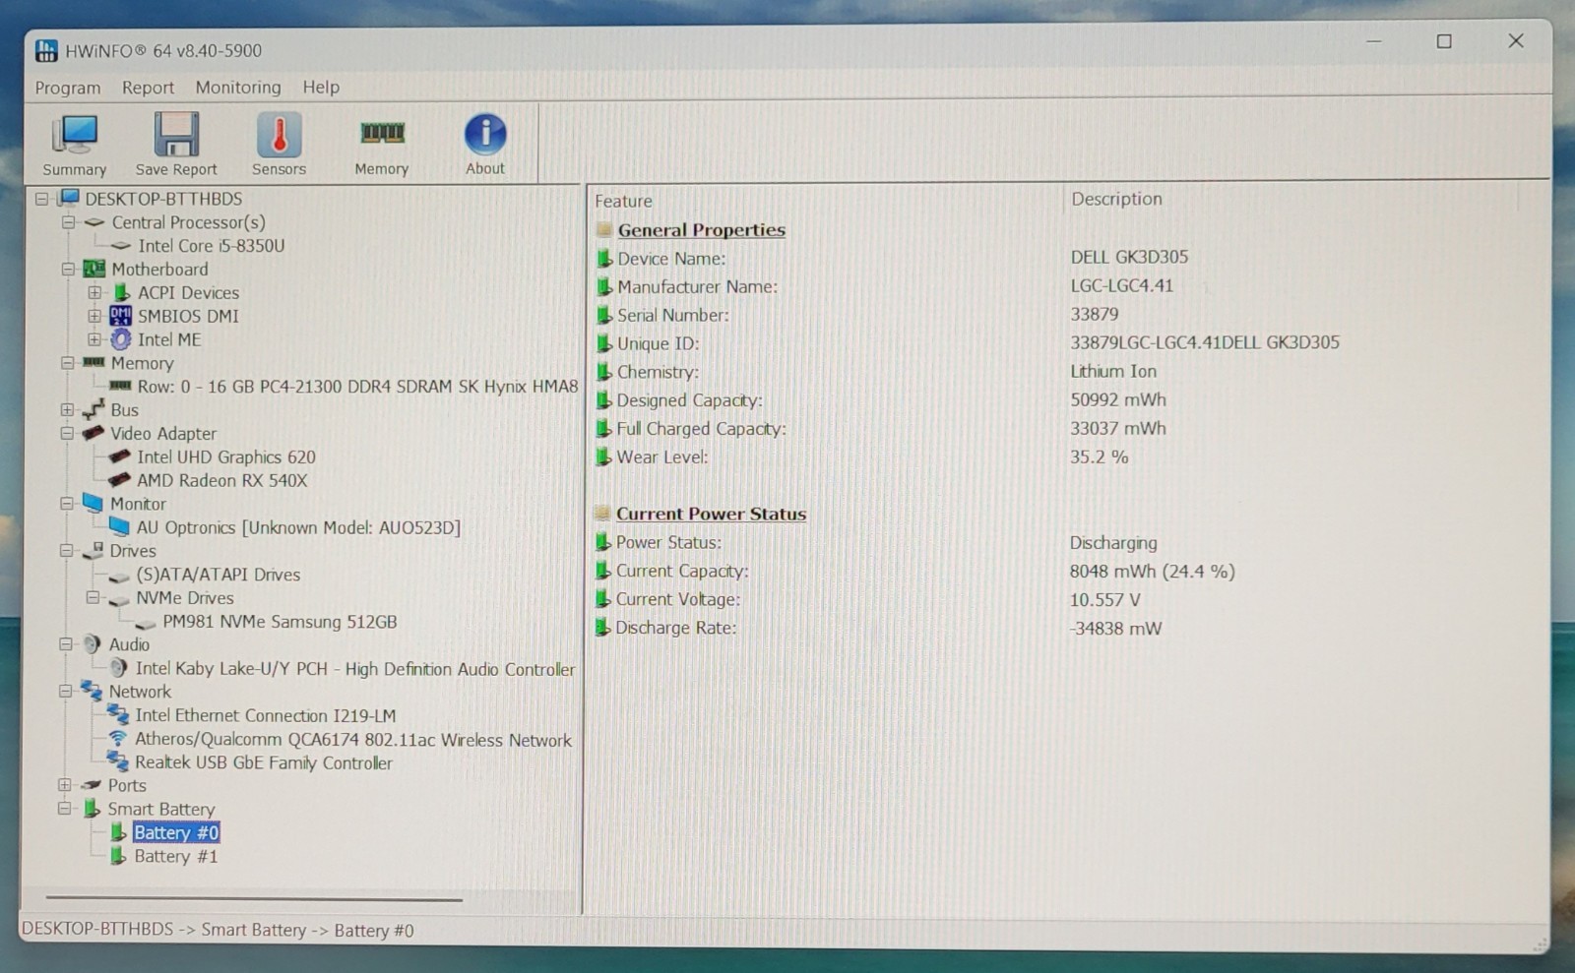Viewport: 1575px width, 973px height.
Task: Open the Monitoring menu
Action: tap(238, 88)
